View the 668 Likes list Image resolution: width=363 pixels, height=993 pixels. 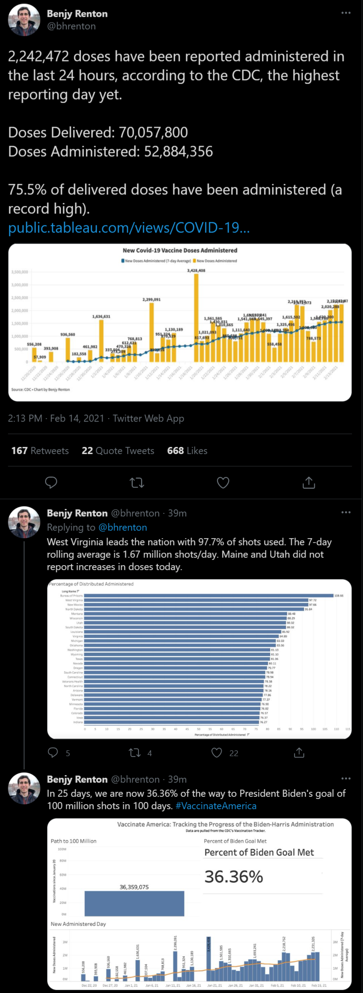[187, 450]
